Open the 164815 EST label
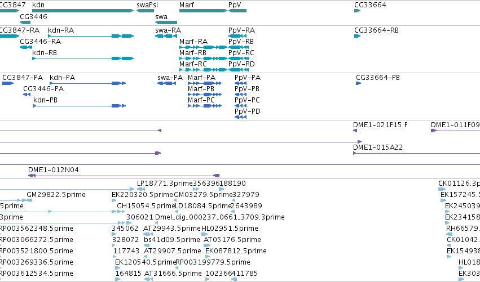480x282 pixels. (129, 274)
